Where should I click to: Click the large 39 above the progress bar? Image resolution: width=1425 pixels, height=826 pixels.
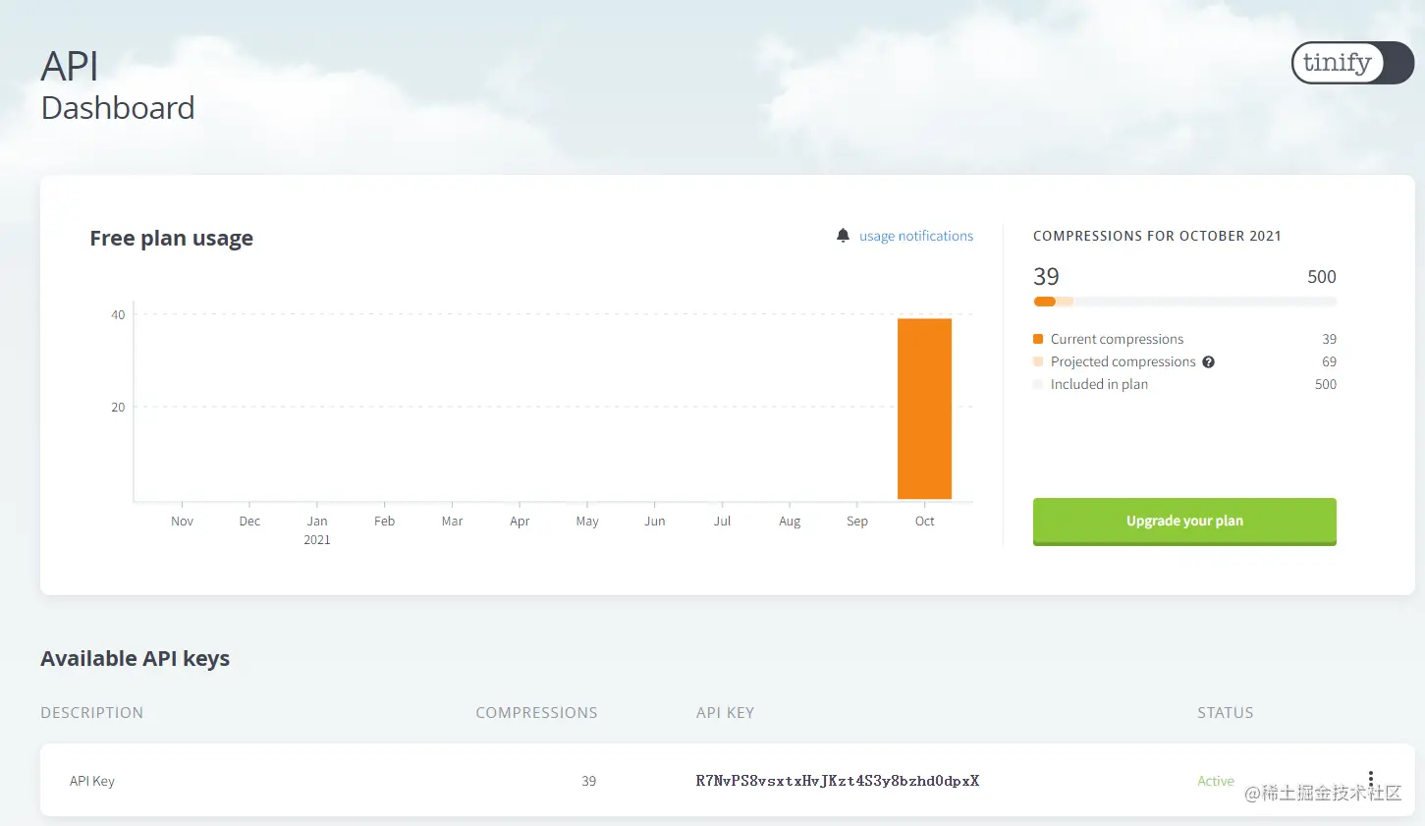pyautogui.click(x=1046, y=277)
